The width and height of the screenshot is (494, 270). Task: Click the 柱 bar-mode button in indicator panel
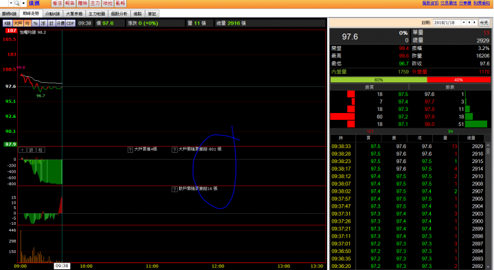pos(40,150)
